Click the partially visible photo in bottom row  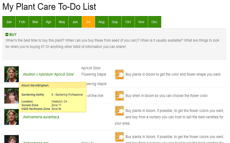[x=11, y=139]
